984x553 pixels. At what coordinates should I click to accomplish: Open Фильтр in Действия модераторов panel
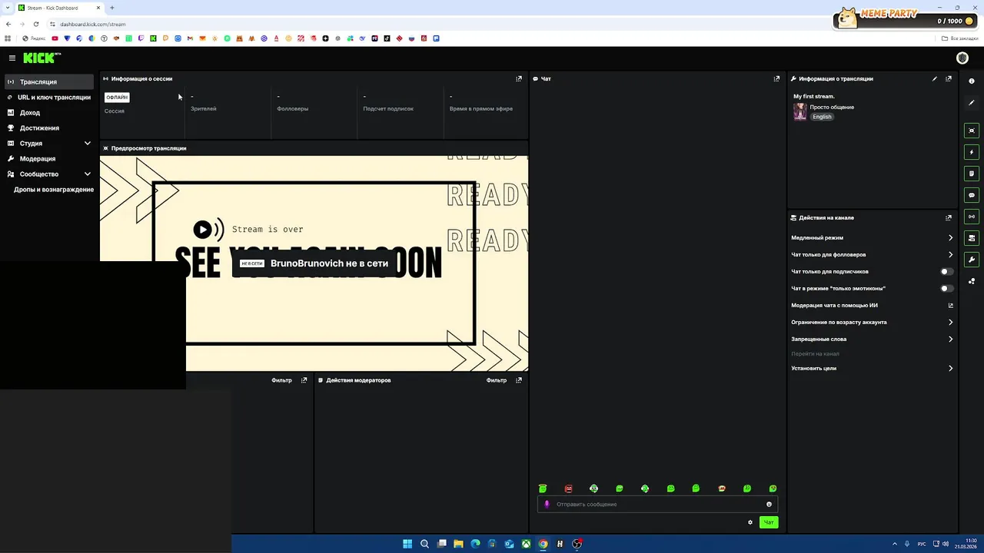click(x=497, y=380)
